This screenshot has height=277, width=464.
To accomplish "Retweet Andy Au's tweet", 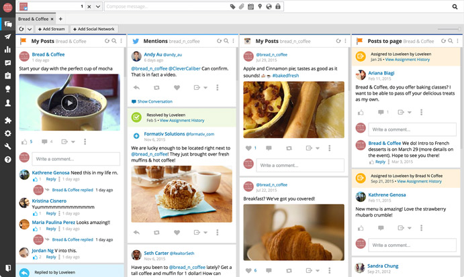I will [x=156, y=87].
